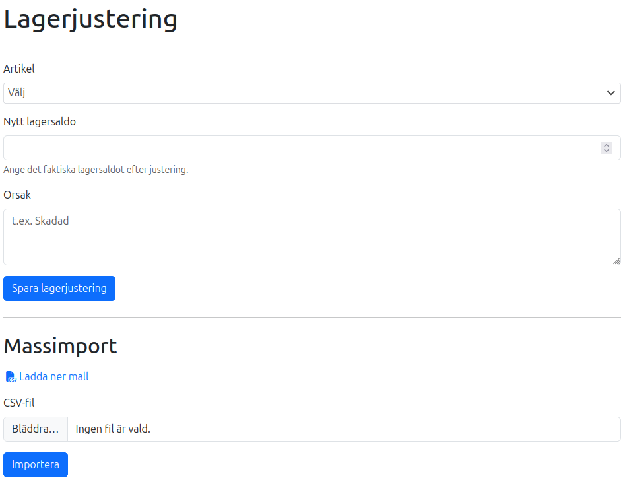Click the help text under Nytt lagersaldo

pos(96,170)
